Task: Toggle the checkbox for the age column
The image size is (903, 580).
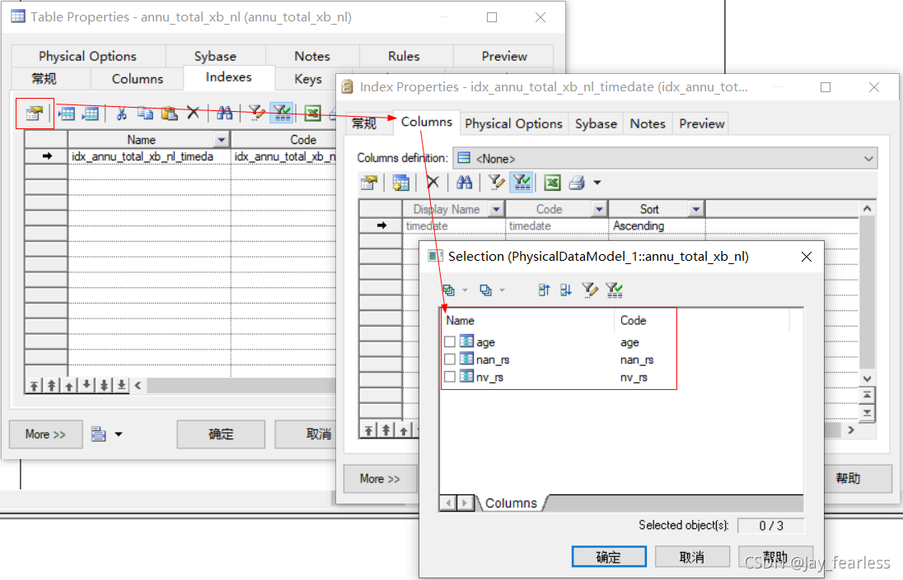Action: pos(450,341)
